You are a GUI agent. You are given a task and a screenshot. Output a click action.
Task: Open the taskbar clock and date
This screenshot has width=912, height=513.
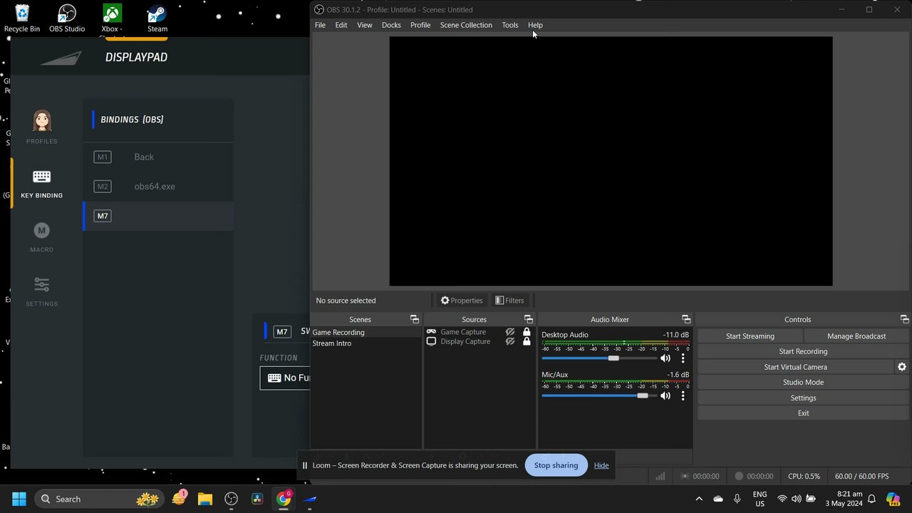(844, 499)
